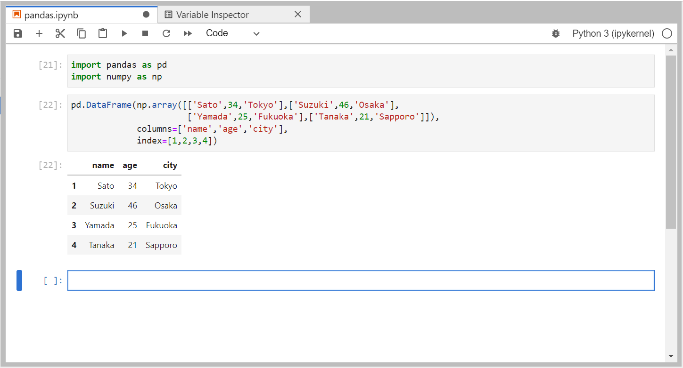Save the pandas.ipynb notebook

click(17, 33)
